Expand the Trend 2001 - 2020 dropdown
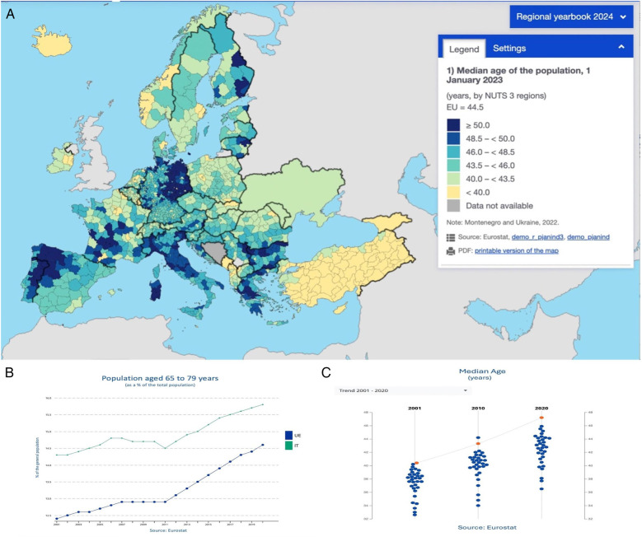The height and width of the screenshot is (537, 642). click(403, 390)
